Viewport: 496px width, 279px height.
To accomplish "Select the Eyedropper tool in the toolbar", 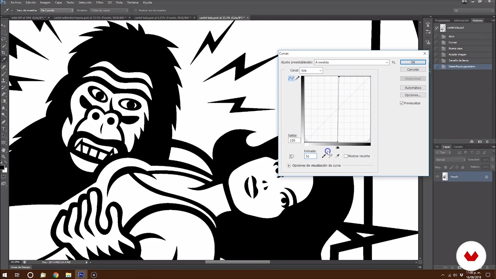I will coord(3,60).
